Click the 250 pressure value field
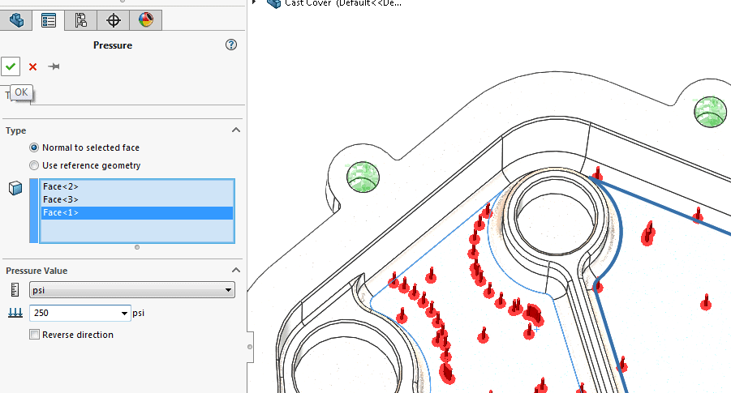 (x=73, y=313)
